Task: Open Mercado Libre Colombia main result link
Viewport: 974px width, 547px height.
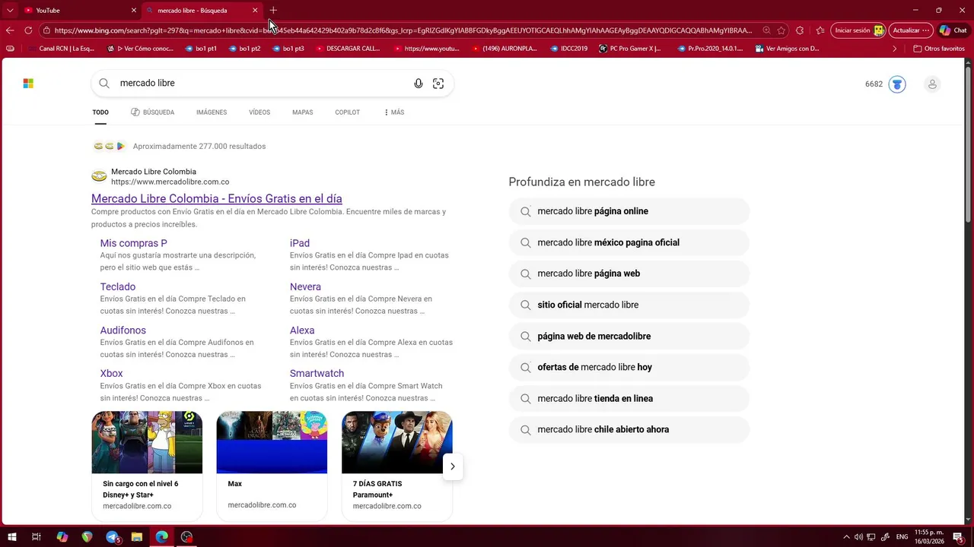Action: point(217,199)
